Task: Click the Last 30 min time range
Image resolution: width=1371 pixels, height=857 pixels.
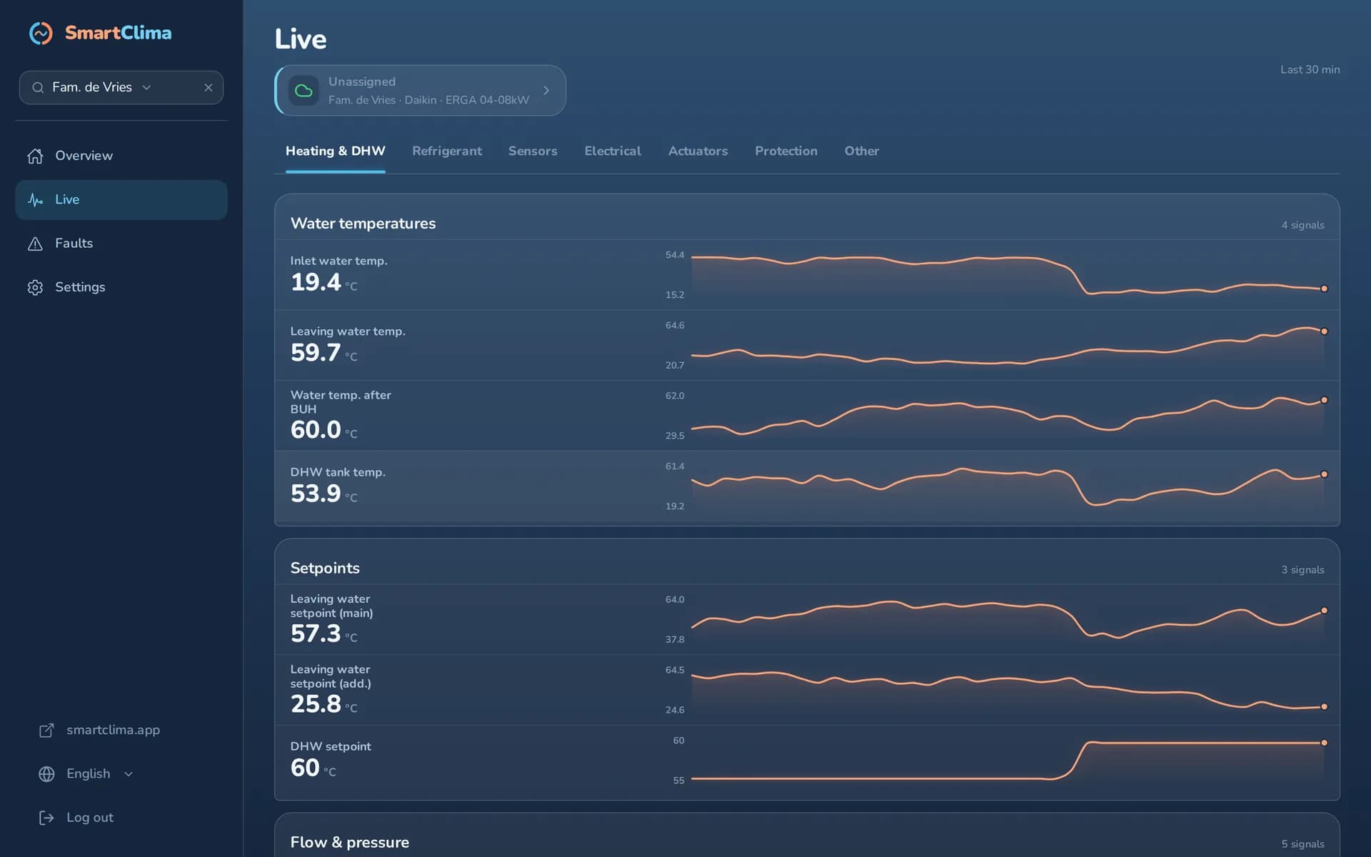Action: click(x=1310, y=69)
